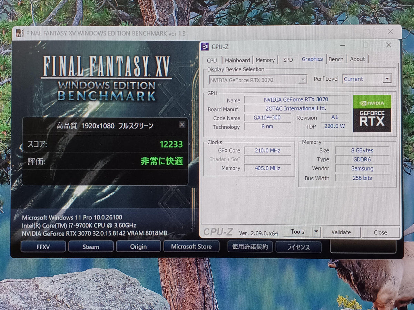Click the Memory clock 405.0 MHz value

[267, 168]
